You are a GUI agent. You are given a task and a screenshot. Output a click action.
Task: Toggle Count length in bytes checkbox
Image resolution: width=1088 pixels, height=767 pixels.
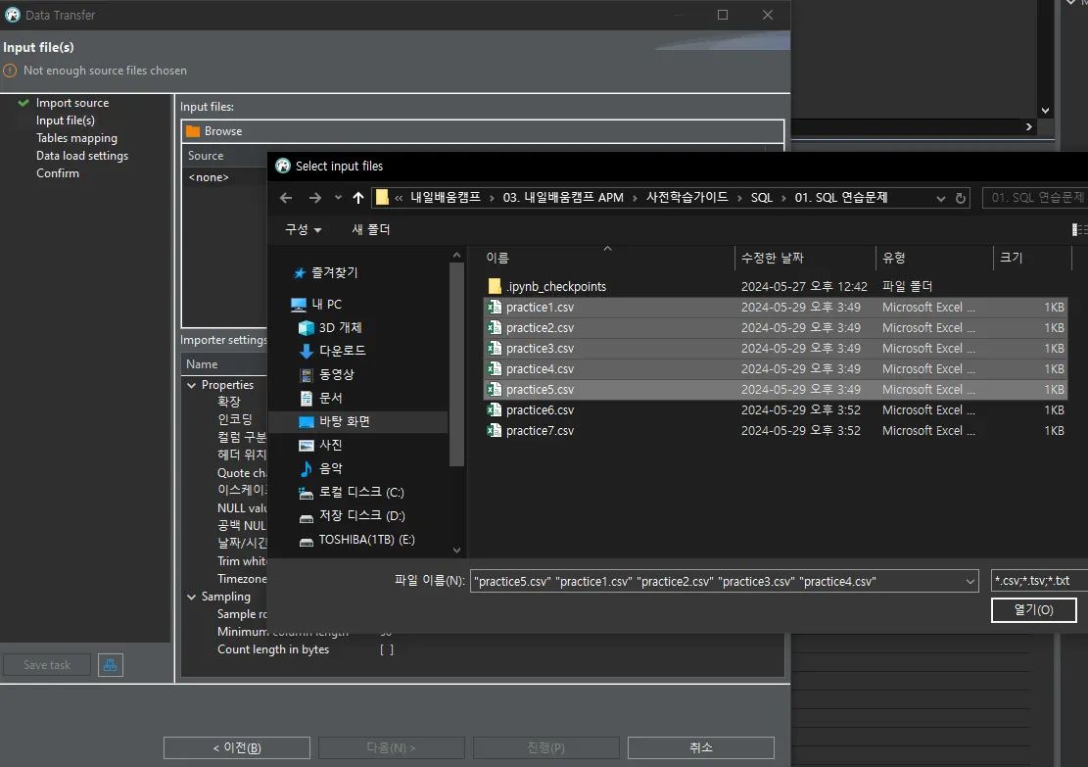click(x=387, y=649)
